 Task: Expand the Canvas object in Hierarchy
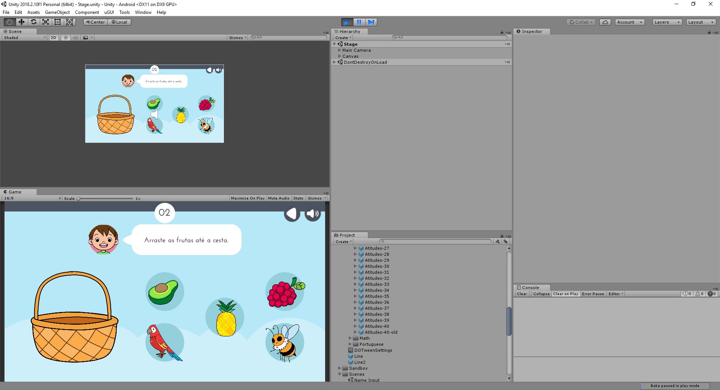click(x=339, y=56)
